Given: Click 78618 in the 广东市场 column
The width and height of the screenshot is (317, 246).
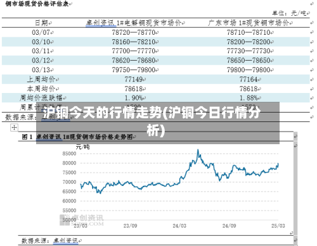Looking at the screenshot, I should [249, 89].
